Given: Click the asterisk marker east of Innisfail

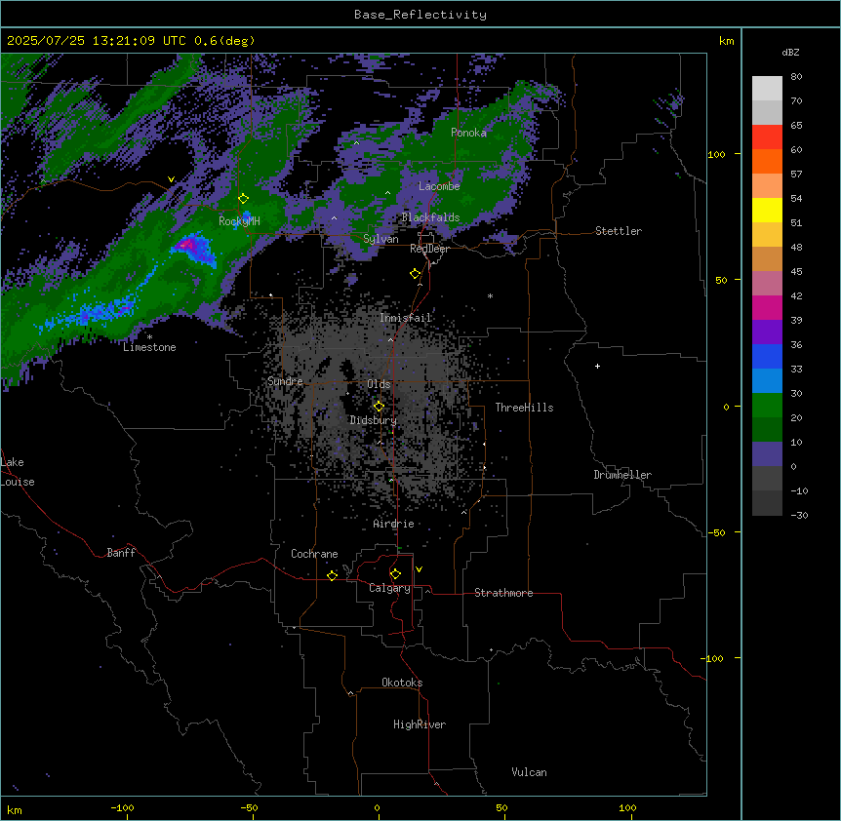Looking at the screenshot, I should pyautogui.click(x=490, y=296).
